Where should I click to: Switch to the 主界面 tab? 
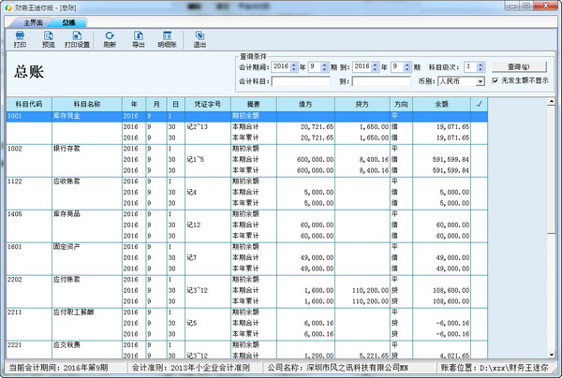pyautogui.click(x=34, y=21)
